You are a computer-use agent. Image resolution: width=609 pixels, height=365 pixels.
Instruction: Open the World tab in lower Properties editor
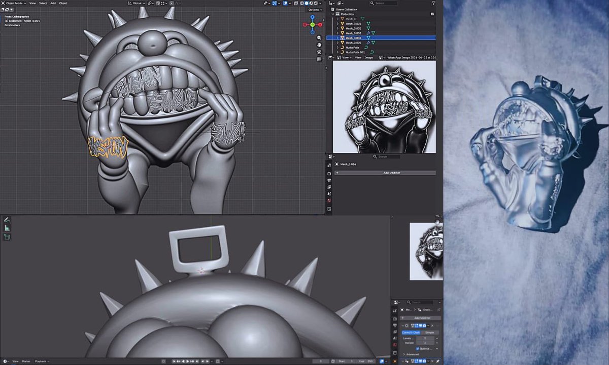pos(395,345)
